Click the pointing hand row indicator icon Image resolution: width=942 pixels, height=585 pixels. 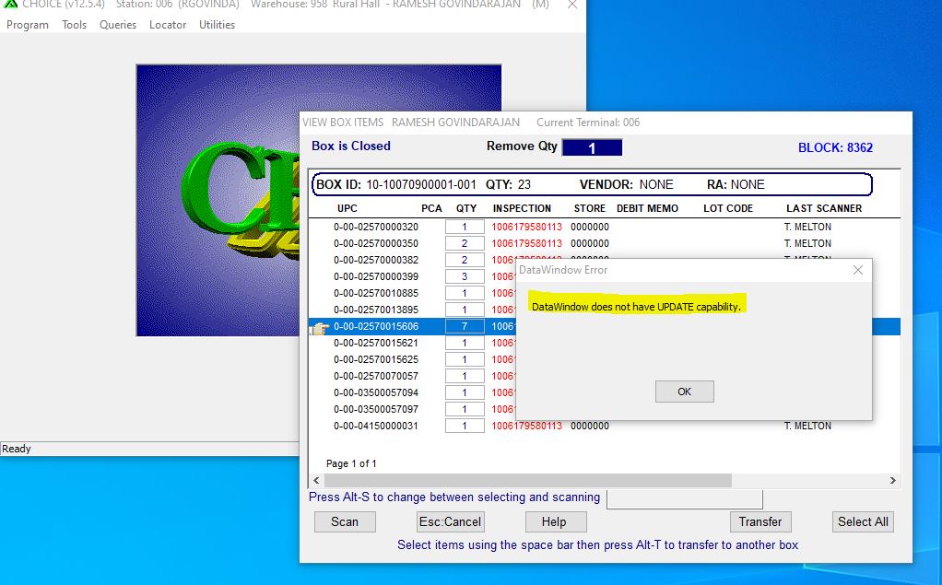click(319, 327)
